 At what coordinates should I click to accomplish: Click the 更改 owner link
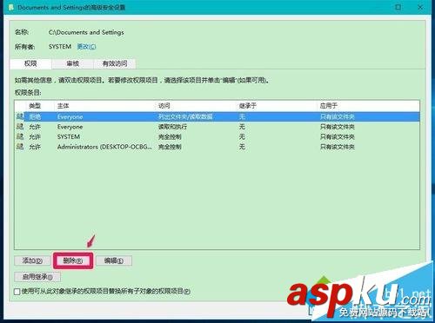pyautogui.click(x=86, y=46)
